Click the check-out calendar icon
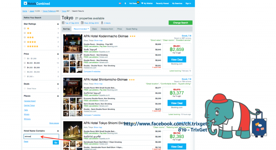The width and height of the screenshot is (276, 150). point(82,23)
